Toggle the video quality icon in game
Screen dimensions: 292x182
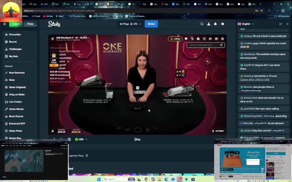pyautogui.click(x=216, y=39)
